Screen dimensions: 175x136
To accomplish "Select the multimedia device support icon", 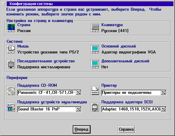I will [x=11, y=107].
